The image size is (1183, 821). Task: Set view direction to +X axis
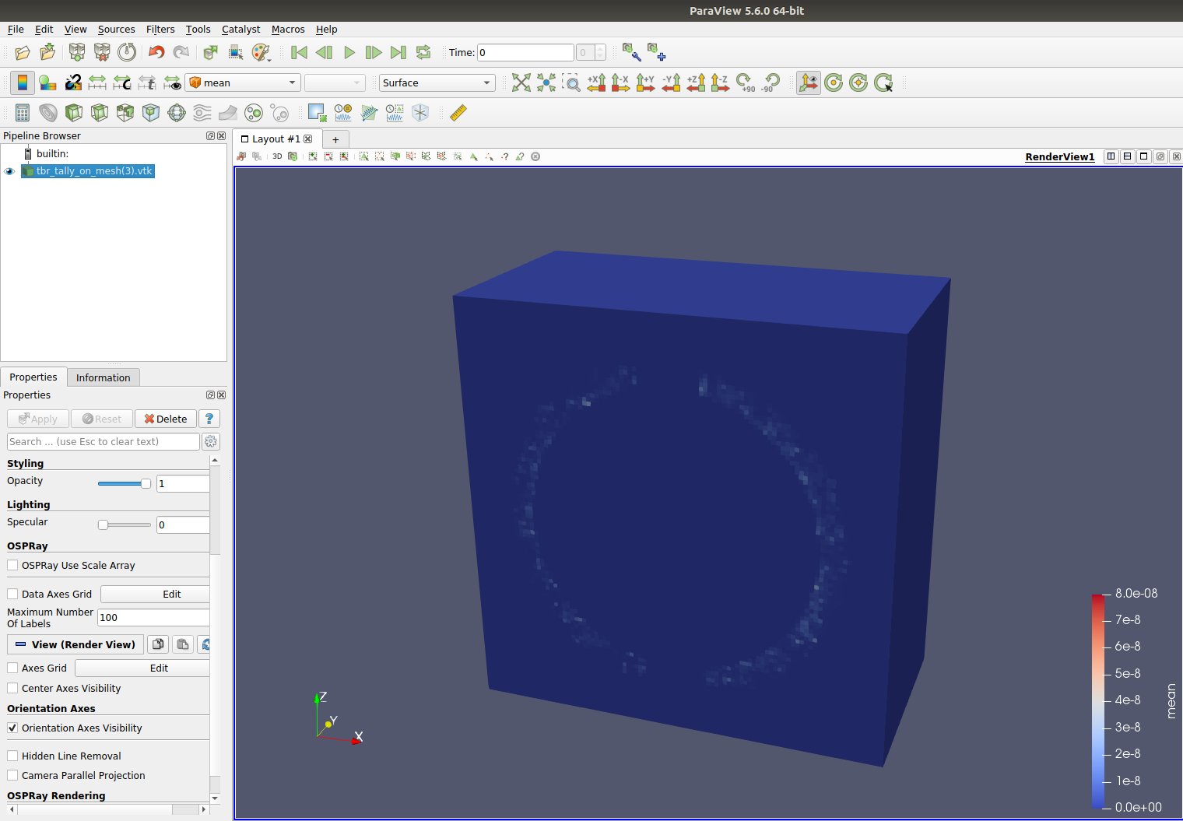coord(596,82)
